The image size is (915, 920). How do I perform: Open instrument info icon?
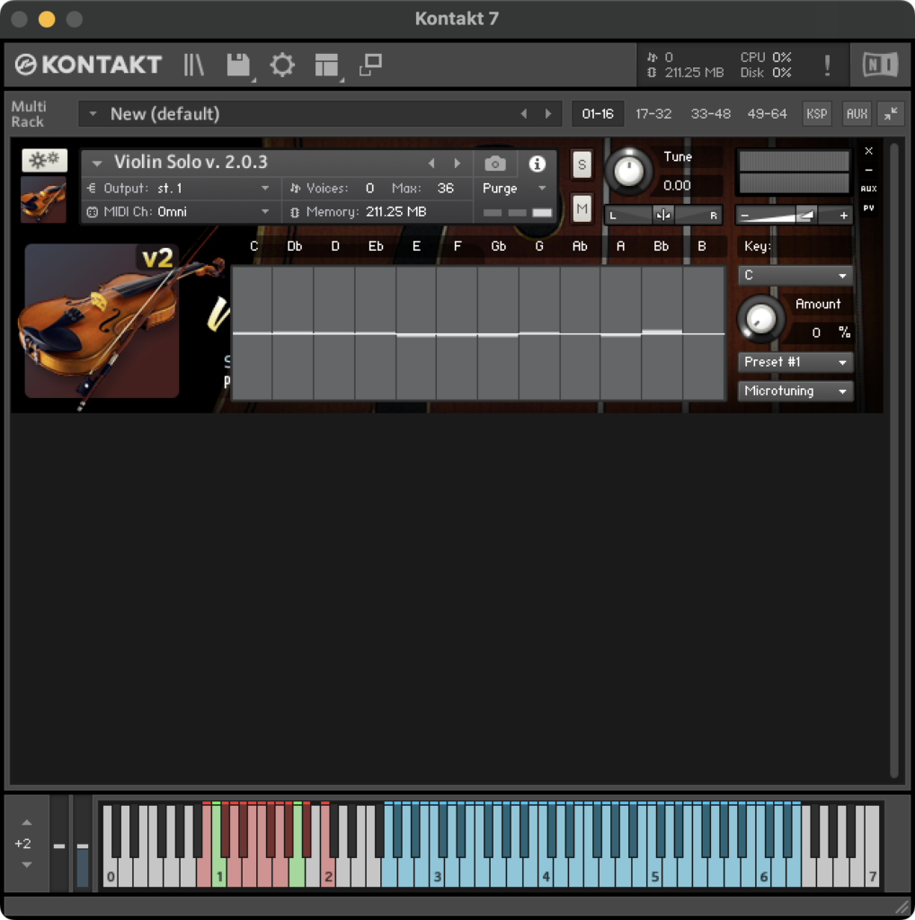coord(537,164)
